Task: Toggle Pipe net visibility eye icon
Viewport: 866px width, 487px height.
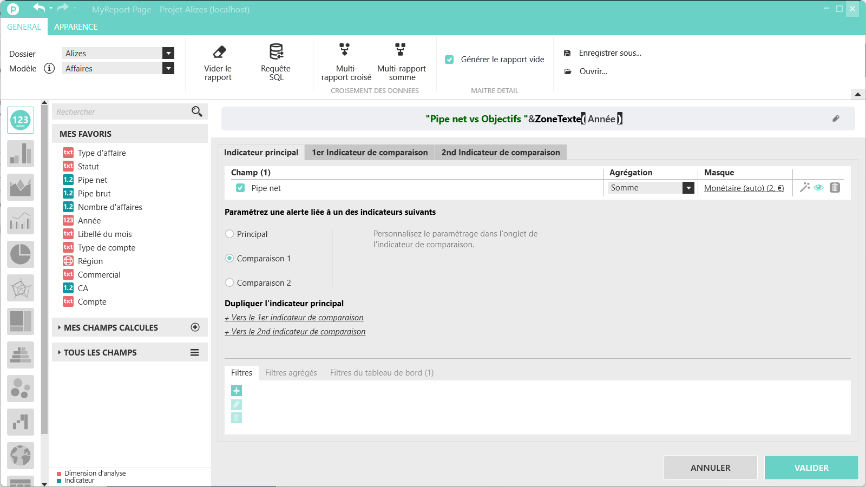Action: (819, 187)
